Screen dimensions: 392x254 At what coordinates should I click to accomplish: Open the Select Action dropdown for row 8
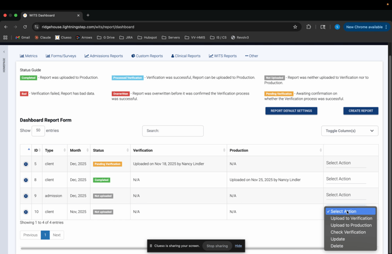[346, 179]
